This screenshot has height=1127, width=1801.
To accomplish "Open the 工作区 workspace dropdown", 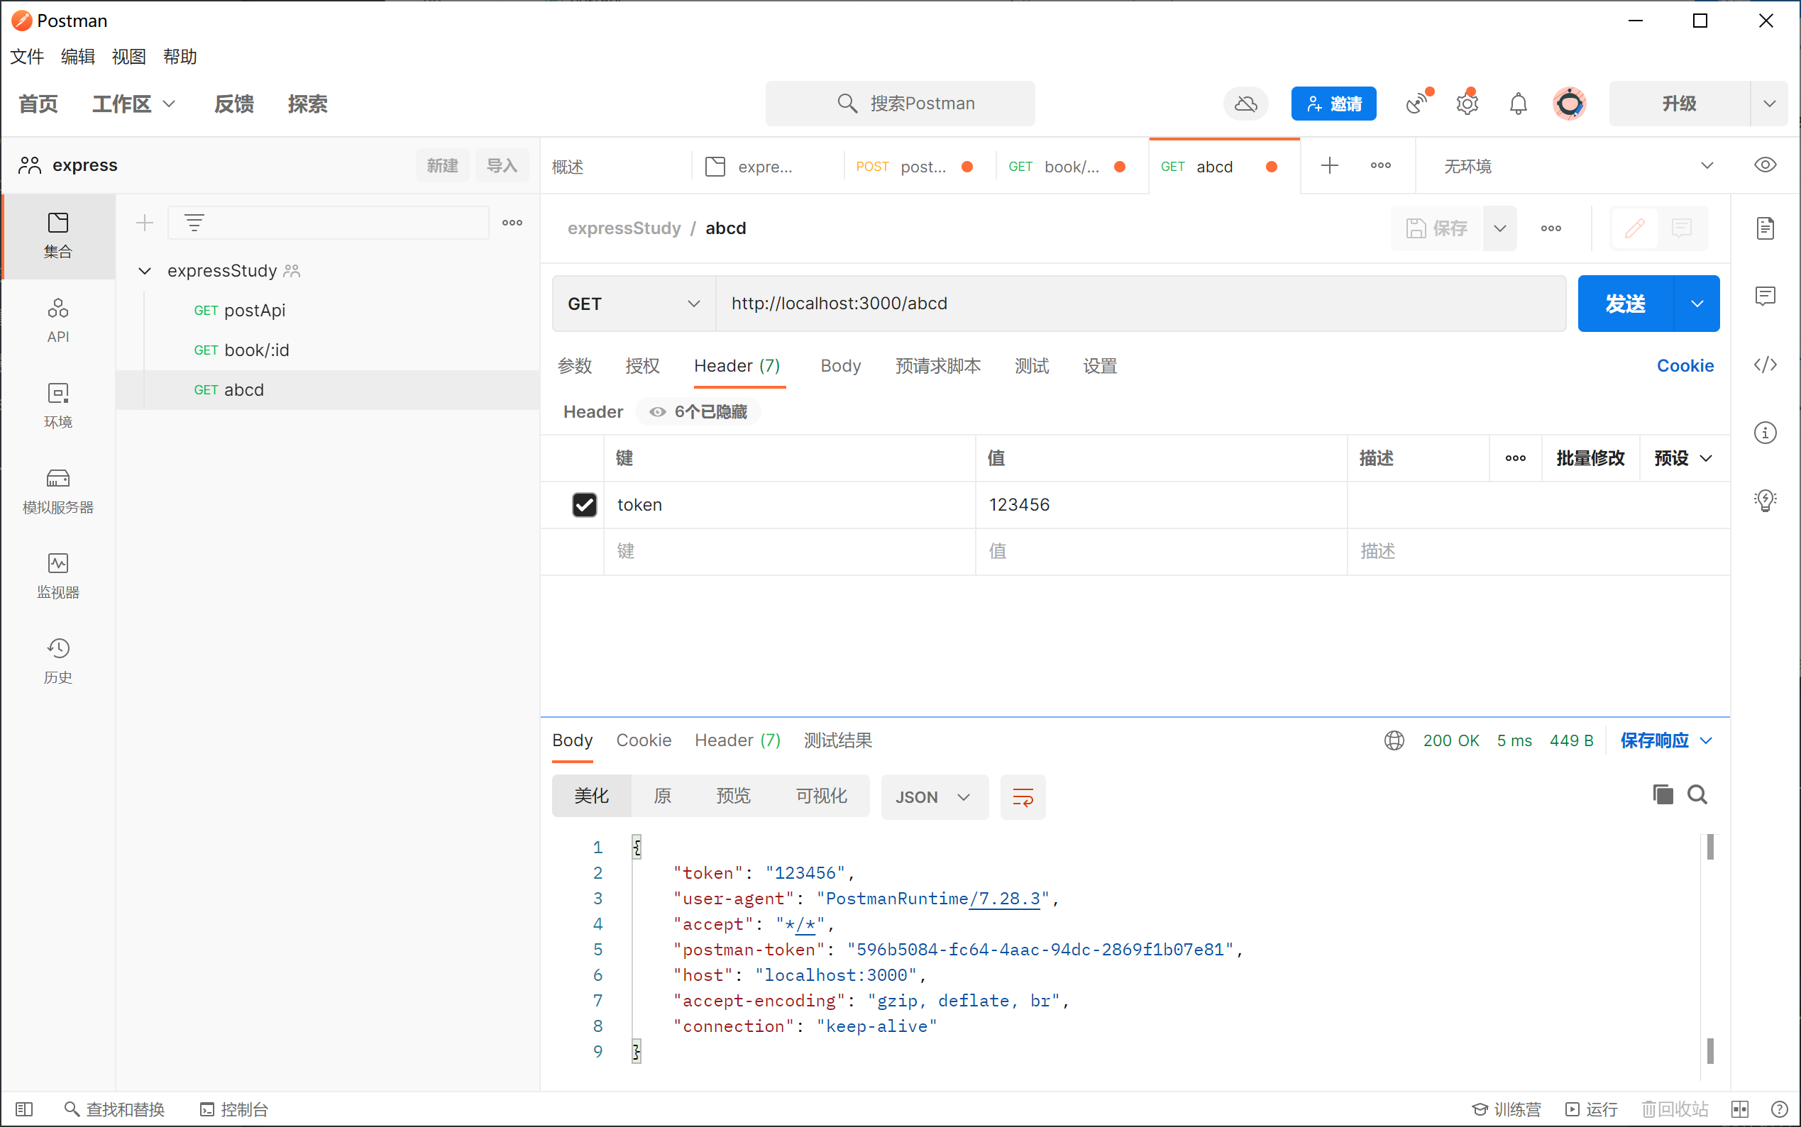I will [x=133, y=104].
